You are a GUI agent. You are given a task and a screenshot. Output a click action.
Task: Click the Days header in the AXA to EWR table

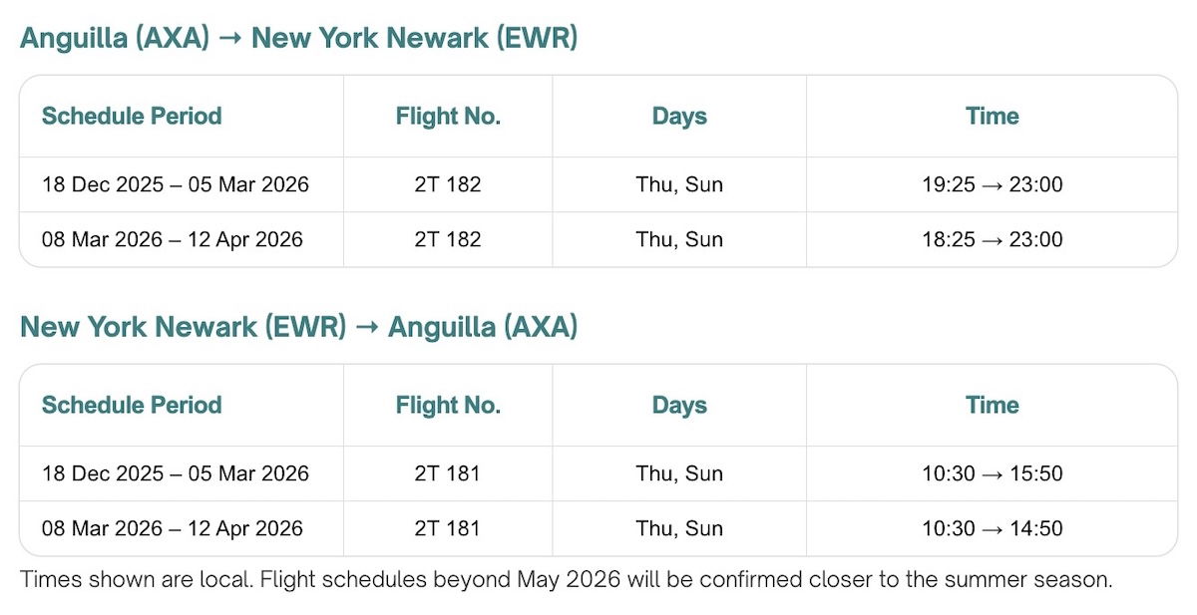pyautogui.click(x=679, y=117)
